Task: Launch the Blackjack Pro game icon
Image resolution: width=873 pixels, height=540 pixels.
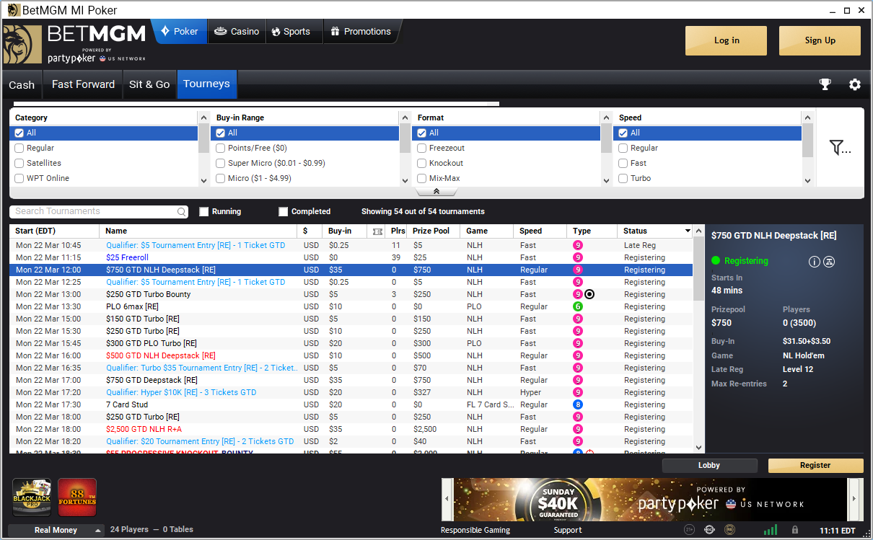Action: (32, 497)
